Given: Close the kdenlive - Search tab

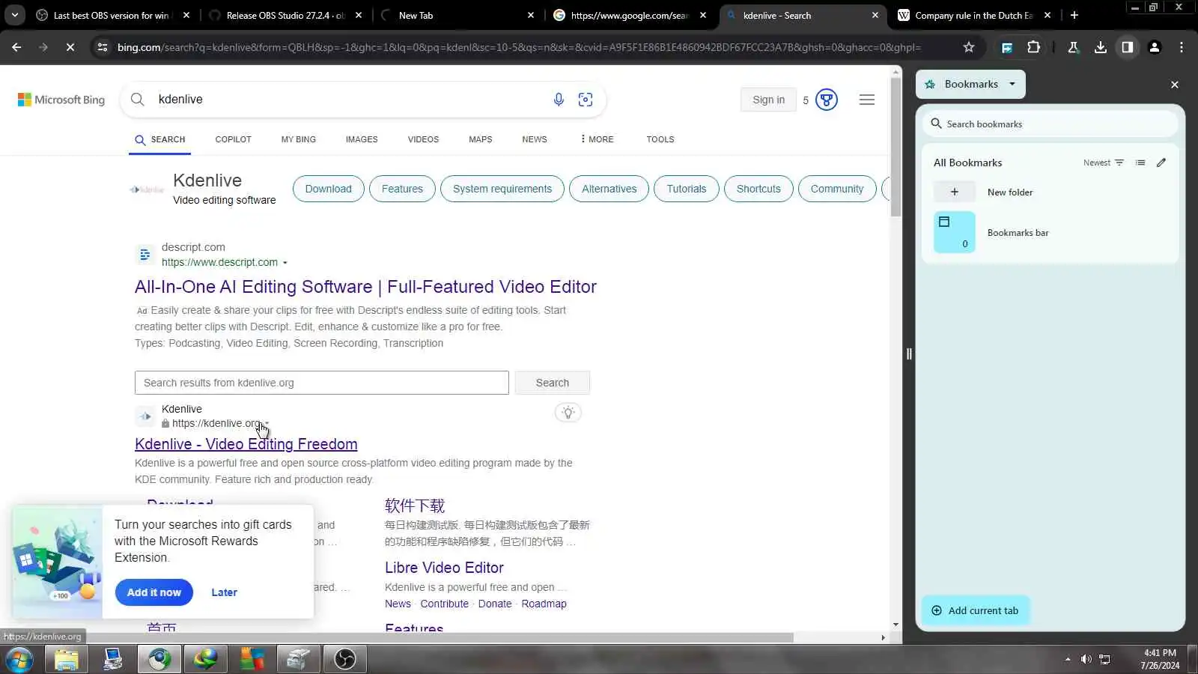Looking at the screenshot, I should pos(875,15).
